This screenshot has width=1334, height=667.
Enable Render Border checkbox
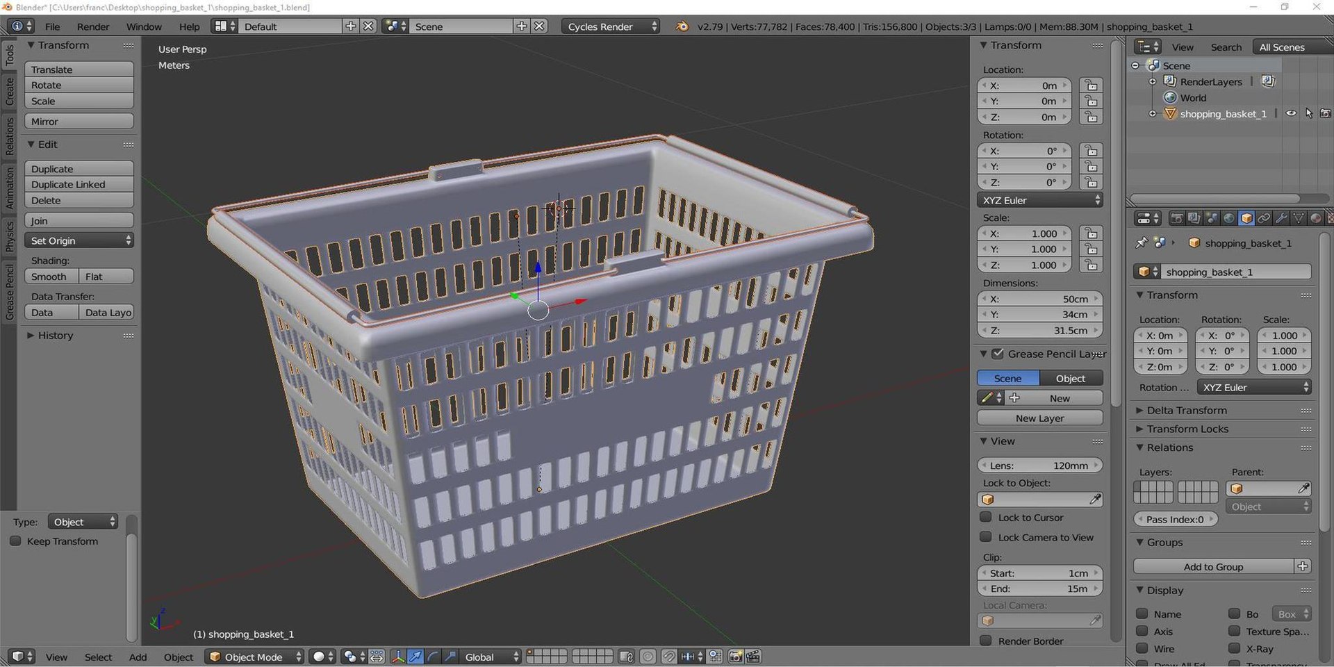point(985,641)
